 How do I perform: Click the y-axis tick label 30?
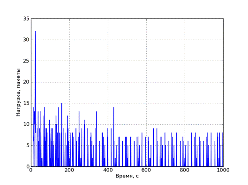coord(26,40)
